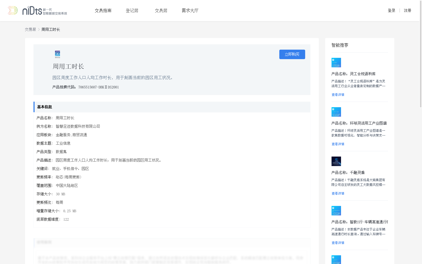Click supplier name 智慧足迹数据科技有限公司
422x264 pixels.
pos(78,126)
